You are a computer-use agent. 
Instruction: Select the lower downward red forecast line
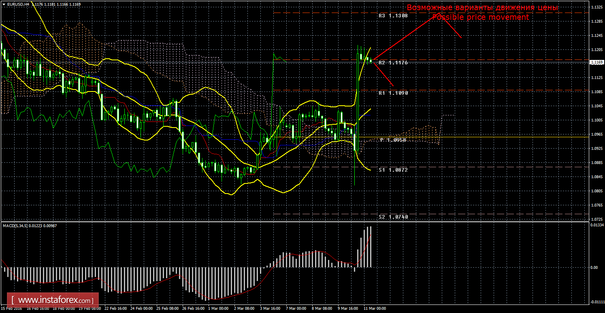coord(383,75)
